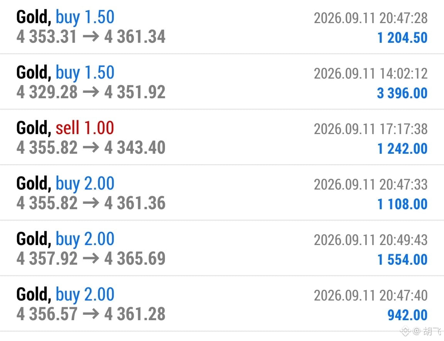
Task: Tap the timestamp 2026.09.11 14:02:12
Action: coord(371,74)
